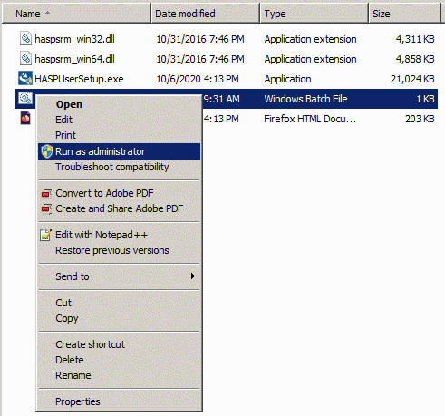Click the Adobe icon beside Create and Share Adobe PDF
The width and height of the screenshot is (445, 416).
click(46, 208)
